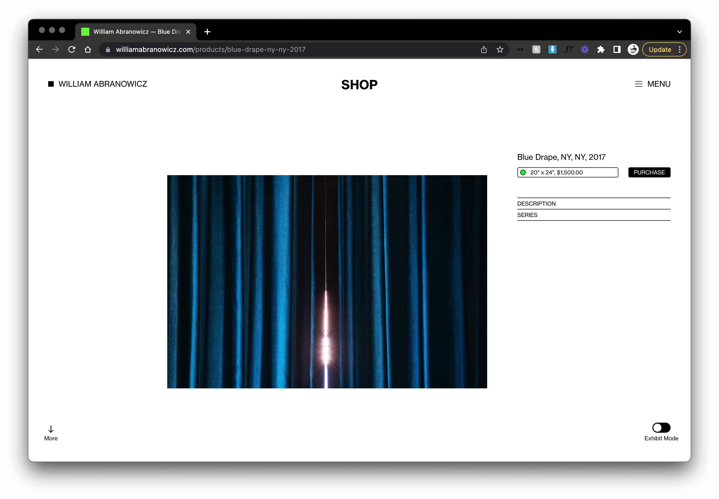
Task: Open the extensions puzzle piece icon
Action: (601, 49)
